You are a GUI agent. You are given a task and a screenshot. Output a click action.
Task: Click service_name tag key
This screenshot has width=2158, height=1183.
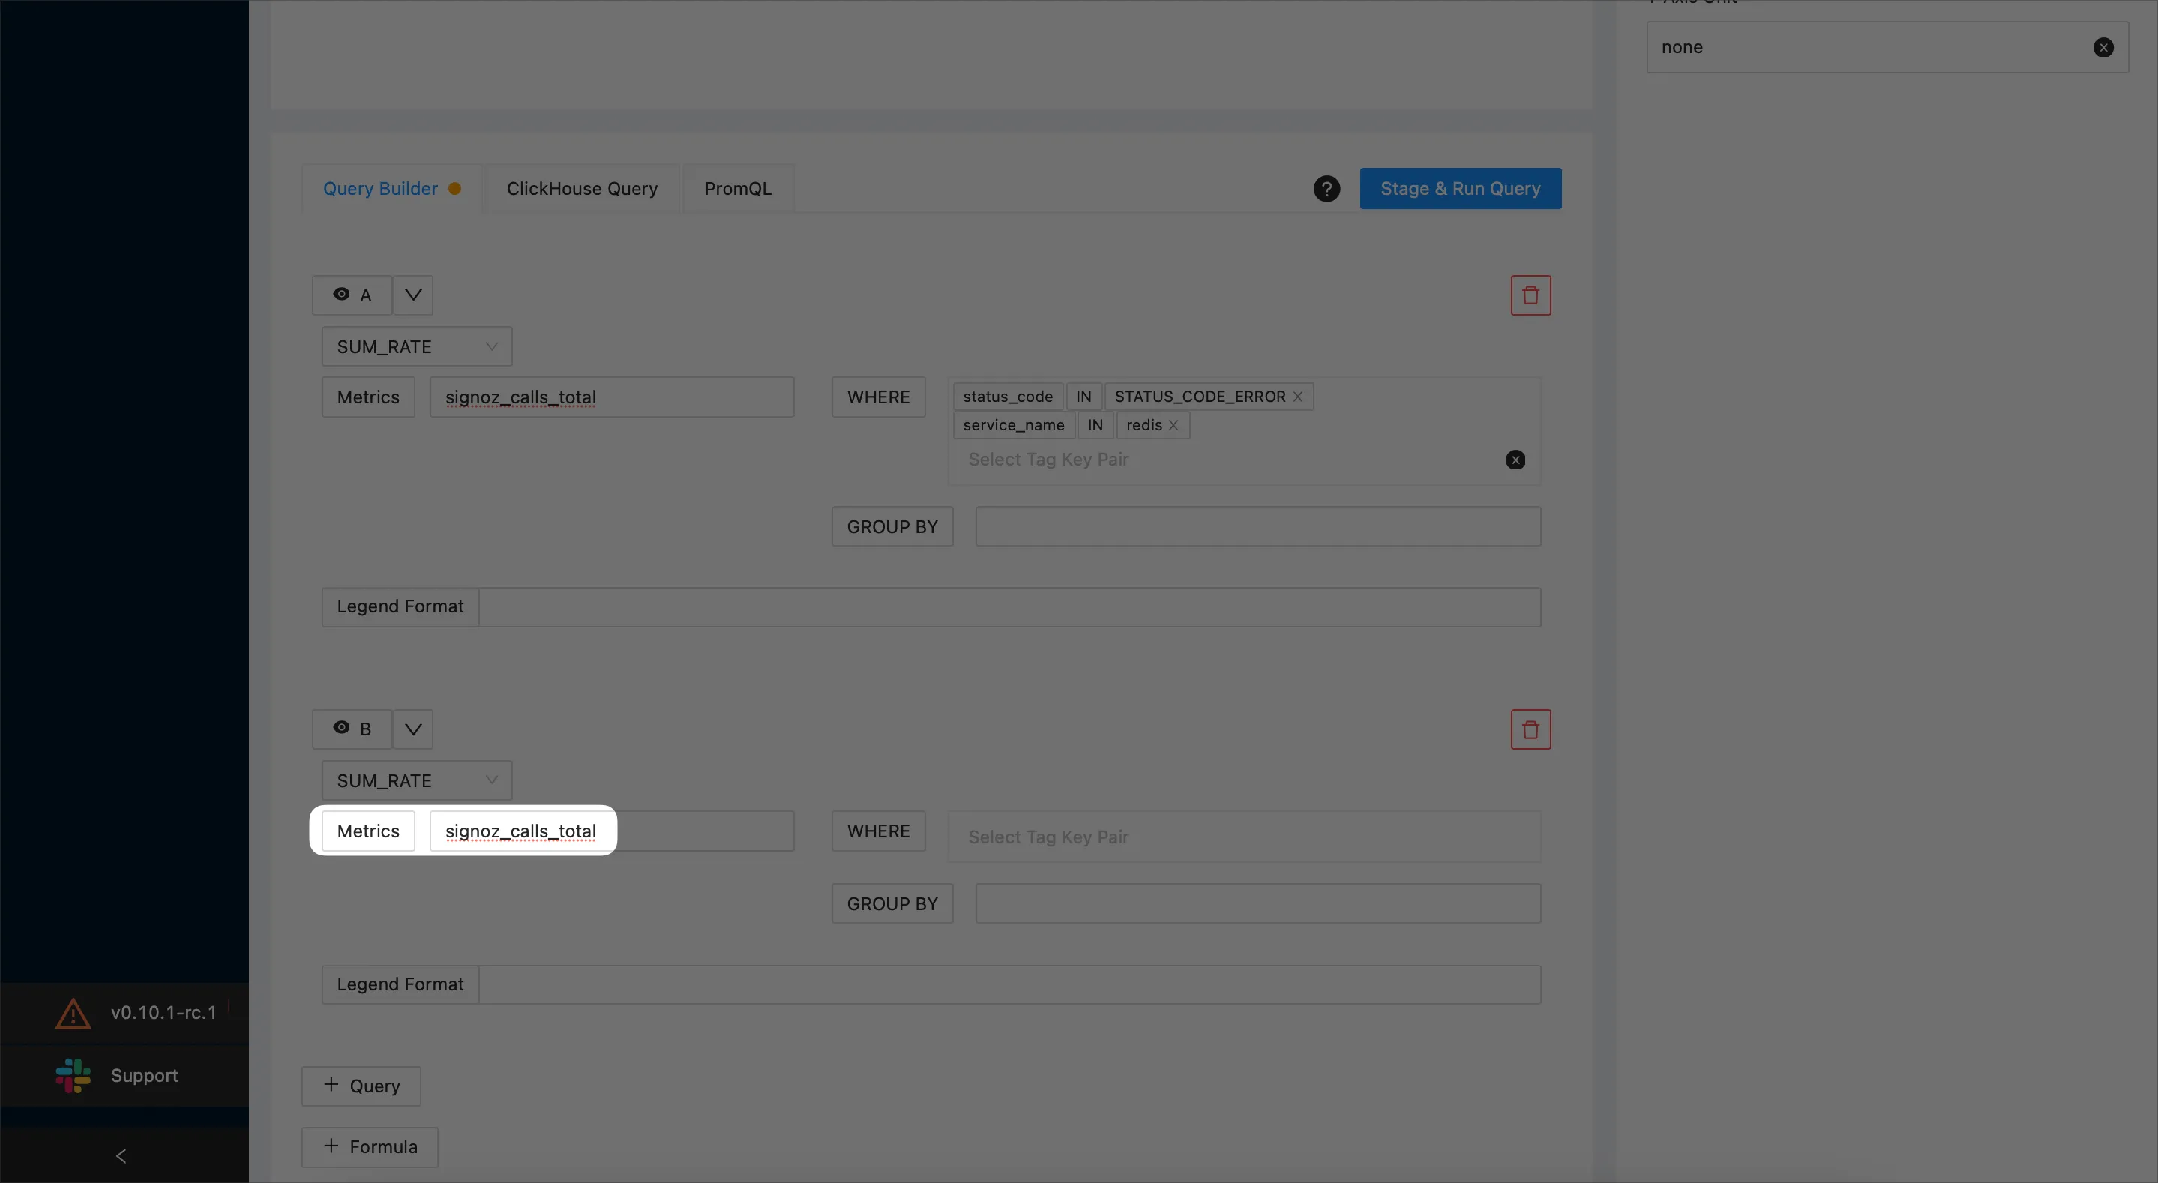(1014, 425)
